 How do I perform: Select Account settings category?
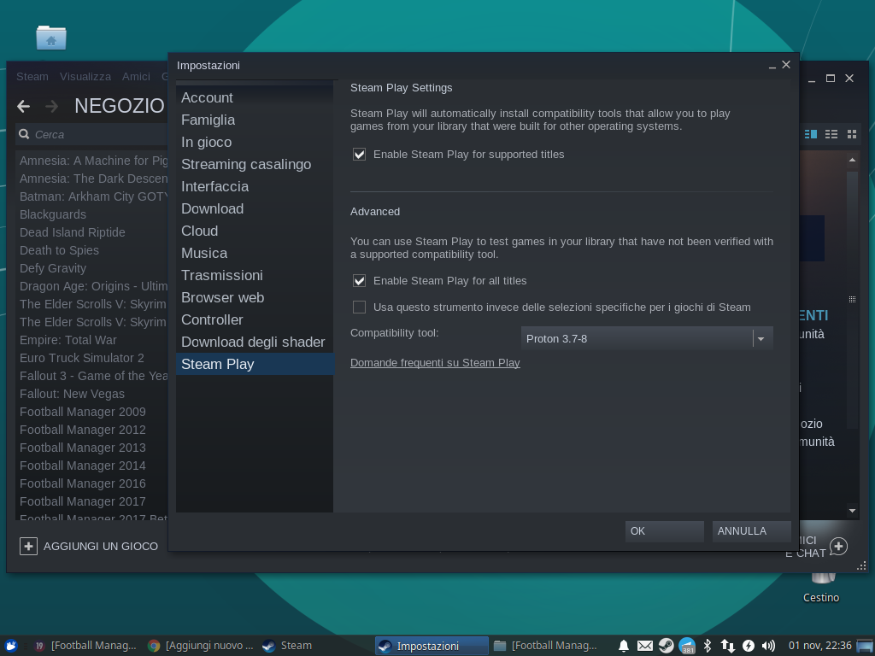pyautogui.click(x=255, y=97)
